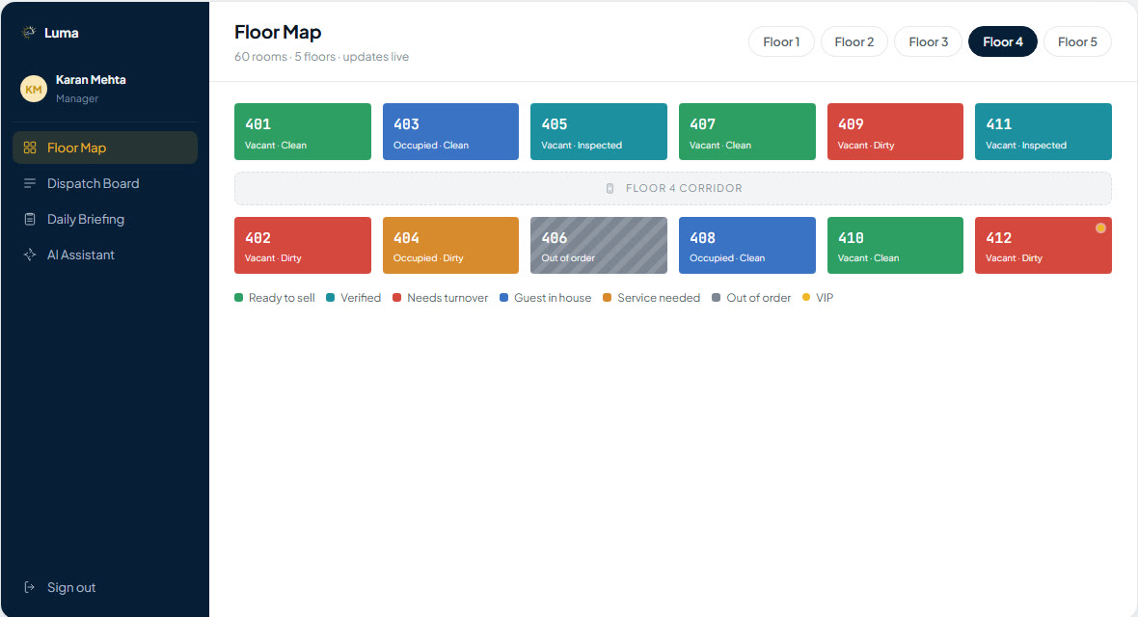Select room 404 Occupied Dirty card
Viewport: 1138px width, 617px height.
pos(450,245)
